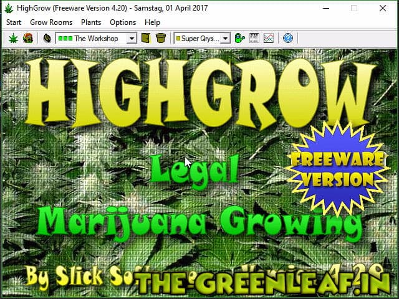
Task: Click the rasta character toolbar icon
Action: tap(27, 39)
